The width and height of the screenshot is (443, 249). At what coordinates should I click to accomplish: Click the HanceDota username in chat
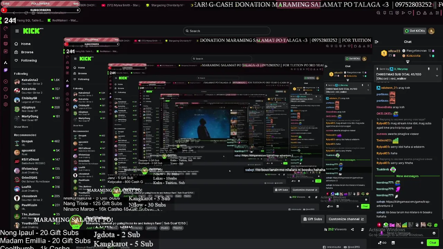[384, 107]
